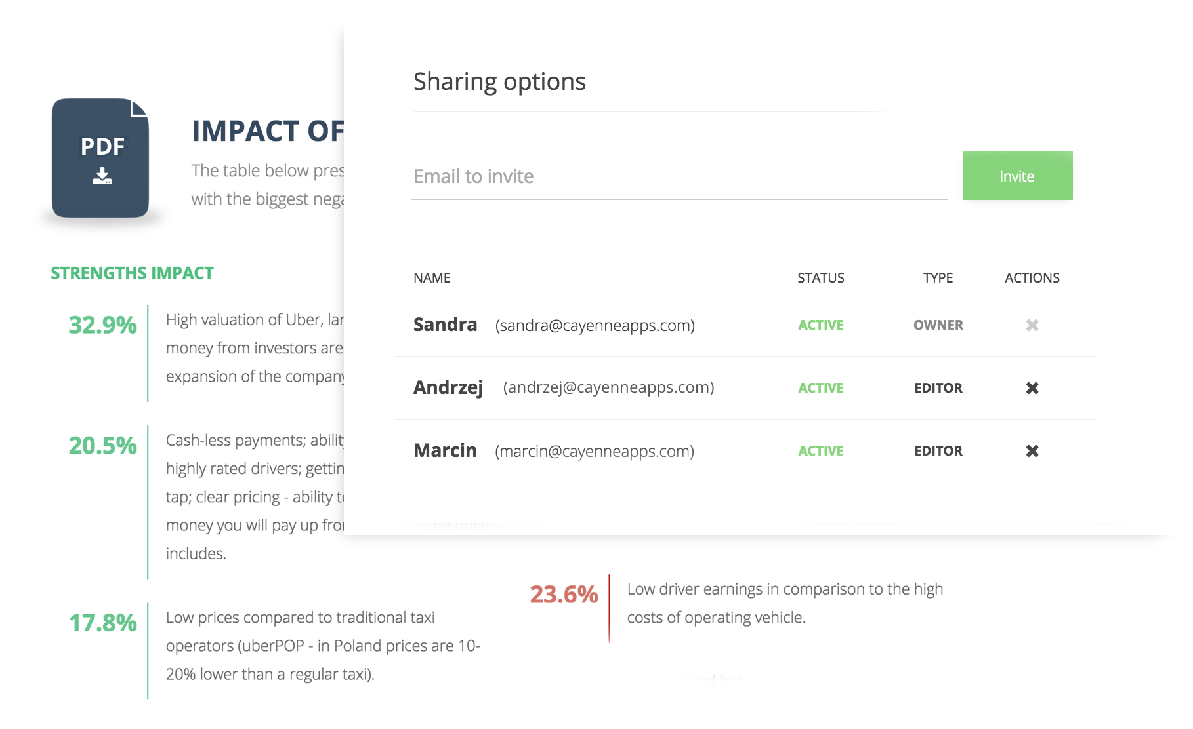Click Andrzej's EDITOR type label
Image resolution: width=1193 pixels, height=729 pixels.
[x=938, y=388]
